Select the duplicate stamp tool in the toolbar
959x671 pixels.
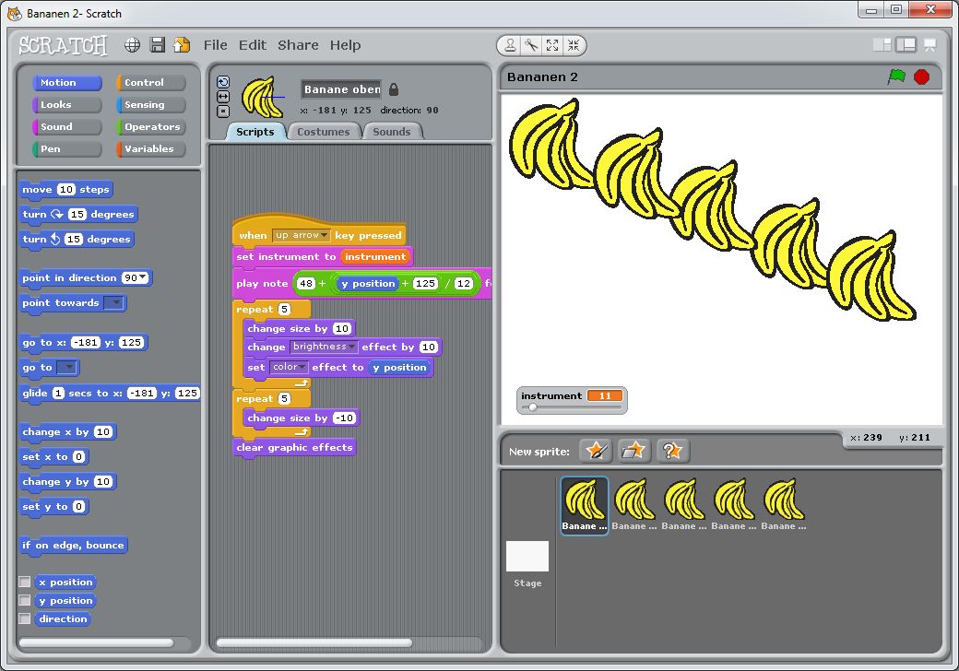(509, 45)
